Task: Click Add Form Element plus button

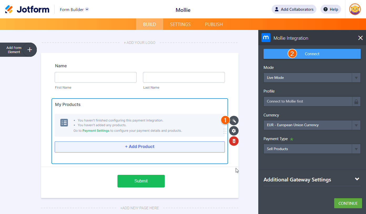Action: click(x=30, y=50)
